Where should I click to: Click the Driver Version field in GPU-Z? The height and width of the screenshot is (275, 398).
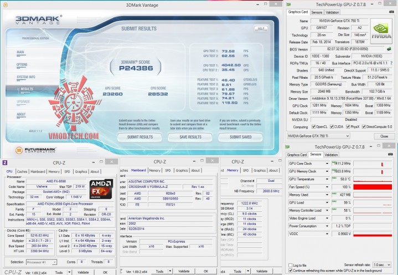[x=352, y=98]
